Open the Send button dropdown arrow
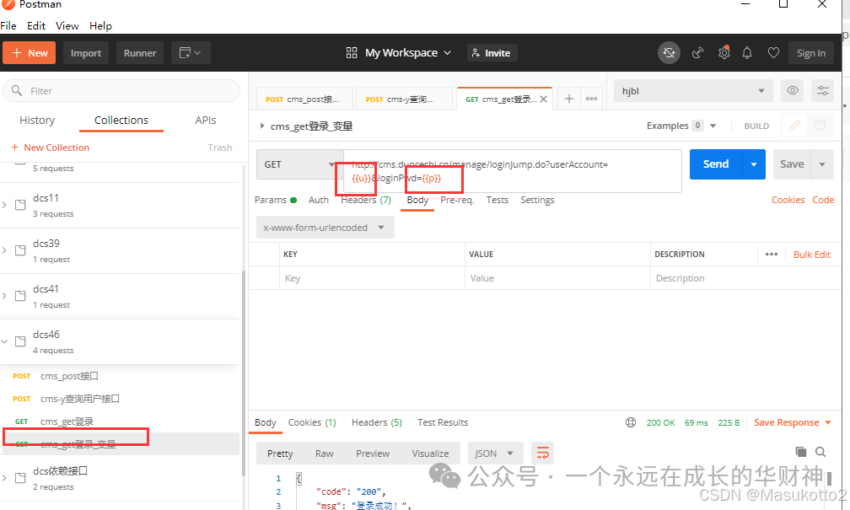Image resolution: width=850 pixels, height=510 pixels. [x=754, y=164]
